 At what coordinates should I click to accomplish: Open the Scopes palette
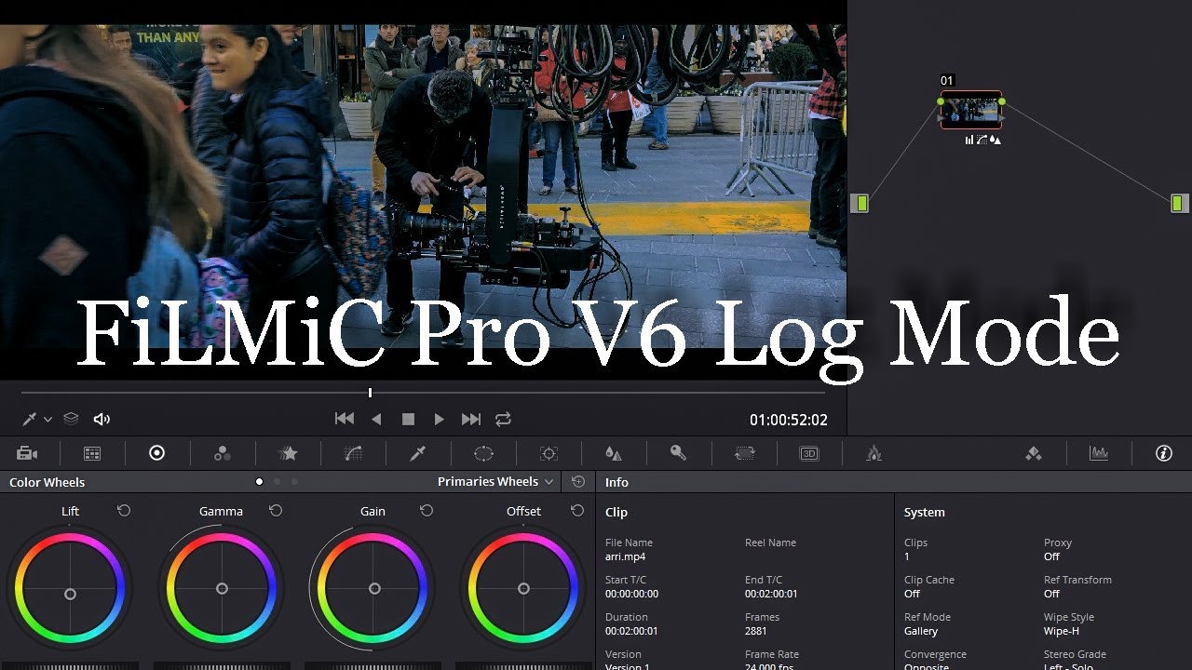[x=1099, y=453]
